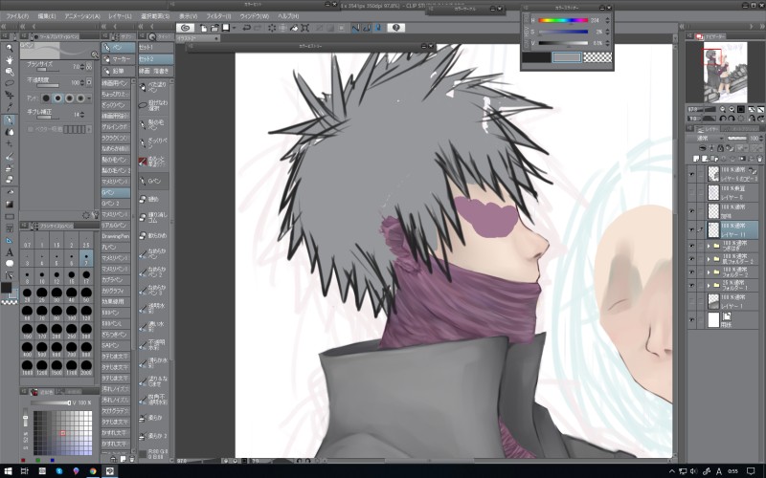Select the Text (A) tool
Screen dimensions: 766x478
click(x=10, y=252)
